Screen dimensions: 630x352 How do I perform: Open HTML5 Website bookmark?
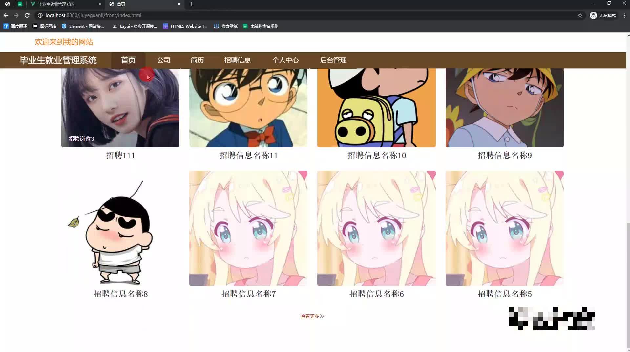pyautogui.click(x=185, y=26)
